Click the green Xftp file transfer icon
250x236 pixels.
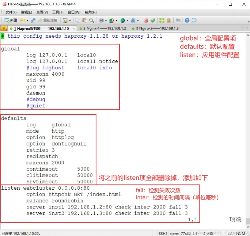coord(153,20)
